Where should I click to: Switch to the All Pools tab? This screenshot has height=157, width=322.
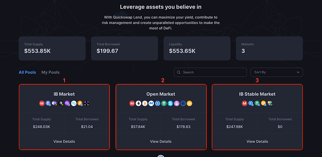click(x=27, y=72)
